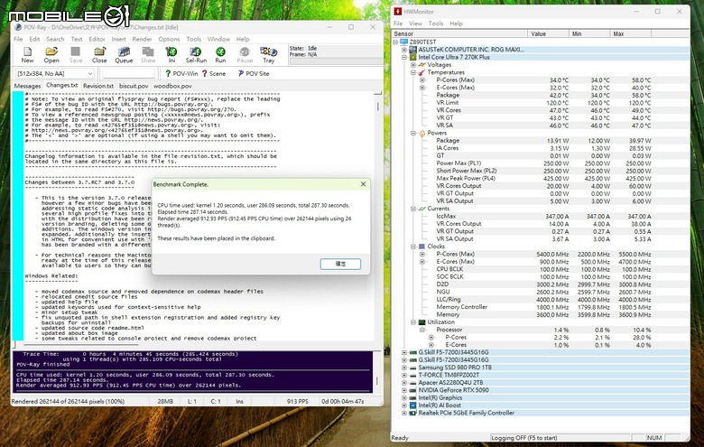
Task: Expand ASUSTeK COMPUTER INC. ROG MAXI node
Action: [x=404, y=50]
